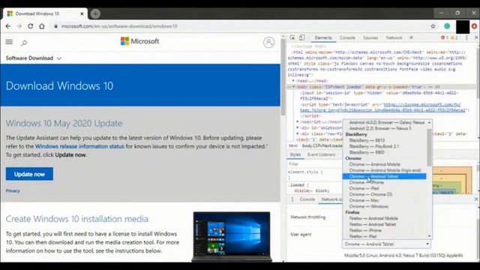Click the browser Back arrow
The height and width of the screenshot is (270, 480).
click(8, 26)
